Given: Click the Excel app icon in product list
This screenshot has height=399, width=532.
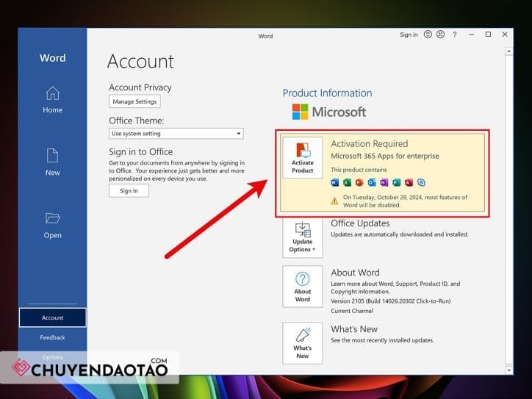Looking at the screenshot, I should coord(347,182).
